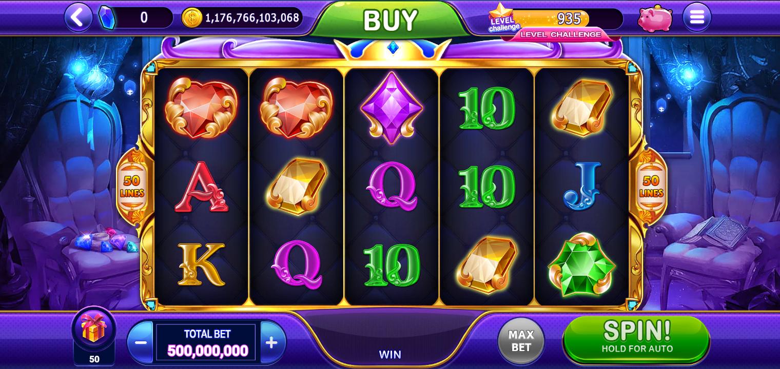Set wager with MAX BET button

(x=521, y=340)
